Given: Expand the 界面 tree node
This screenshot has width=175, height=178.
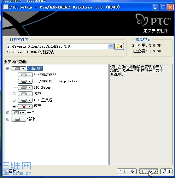Looking at the screenshot, I should tap(14, 106).
